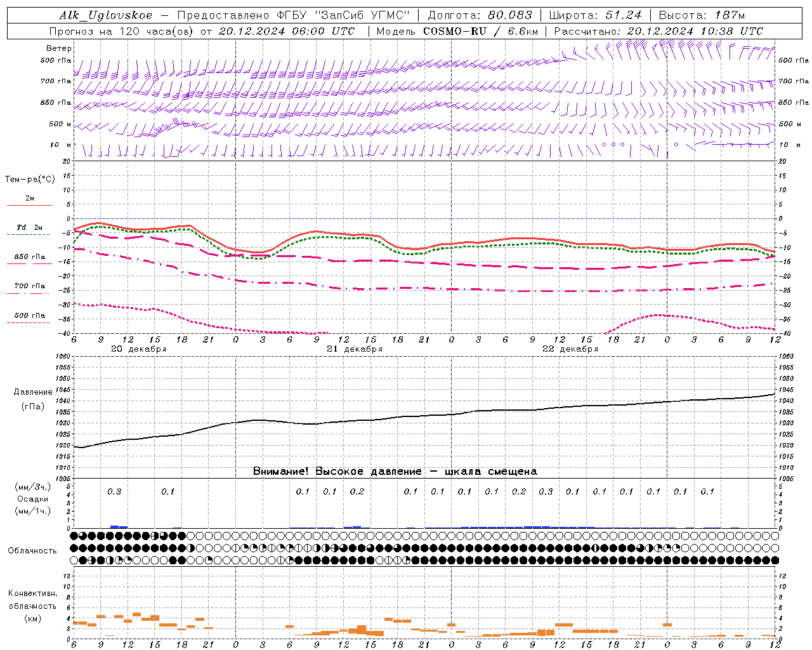Click the (мм/1ч.) precipitation unit label
The height and width of the screenshot is (650, 812).
coord(33,511)
